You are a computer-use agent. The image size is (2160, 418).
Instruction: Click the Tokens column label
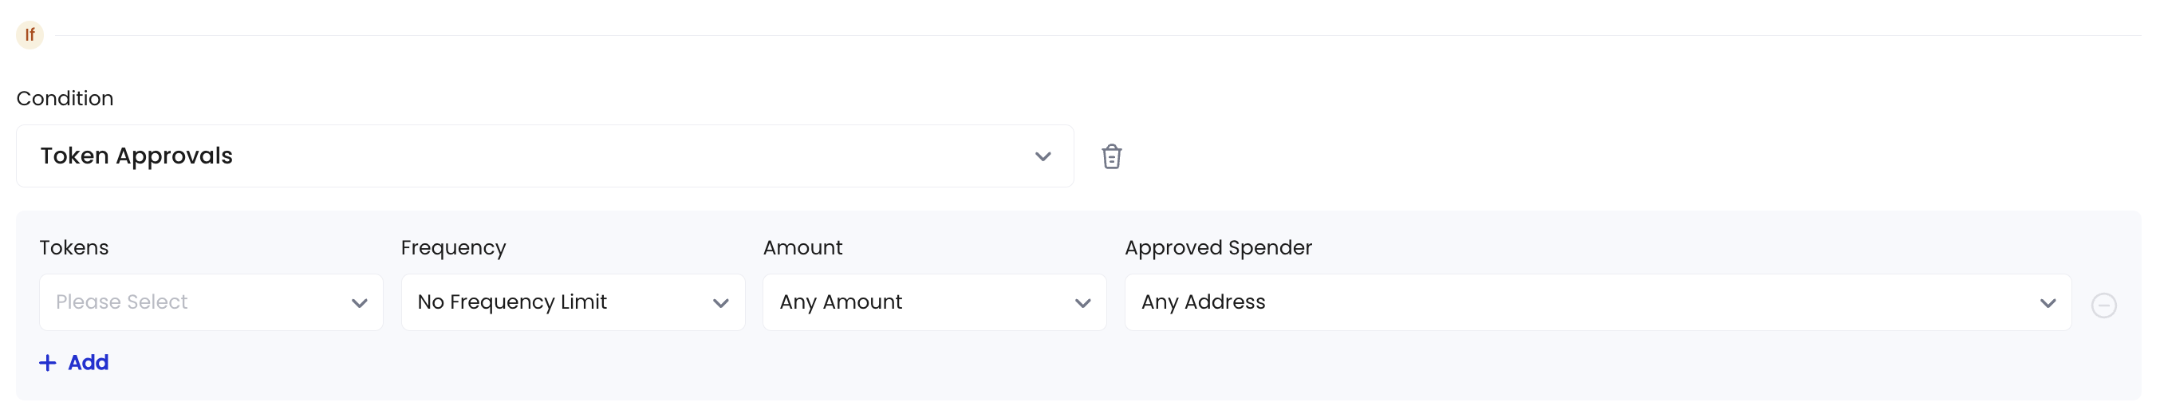pyautogui.click(x=74, y=247)
